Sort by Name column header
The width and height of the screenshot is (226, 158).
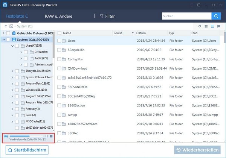(x=67, y=33)
